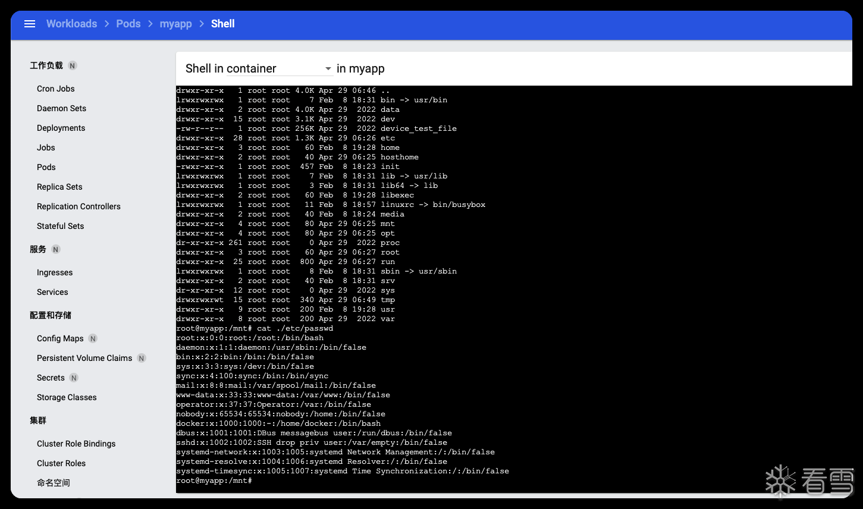Image resolution: width=863 pixels, height=509 pixels.
Task: Open the 工作负载 section heading
Action: click(46, 65)
